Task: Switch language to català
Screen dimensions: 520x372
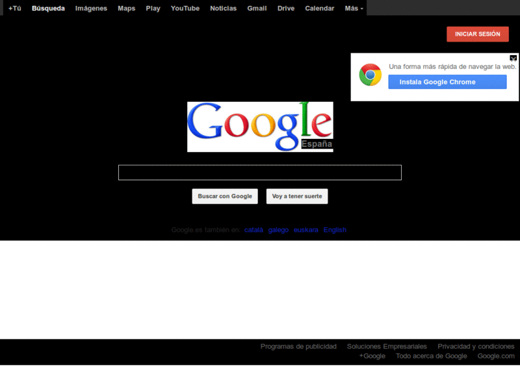Action: click(253, 230)
